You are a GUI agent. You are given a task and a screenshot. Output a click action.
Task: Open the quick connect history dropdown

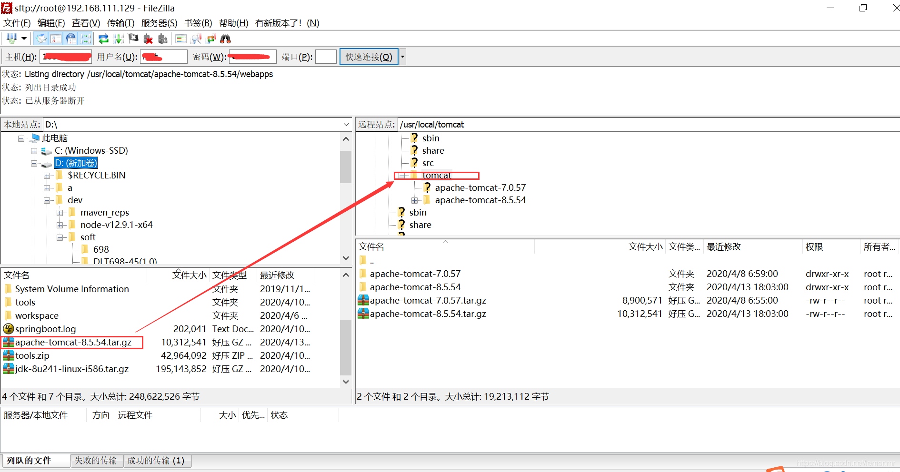402,57
